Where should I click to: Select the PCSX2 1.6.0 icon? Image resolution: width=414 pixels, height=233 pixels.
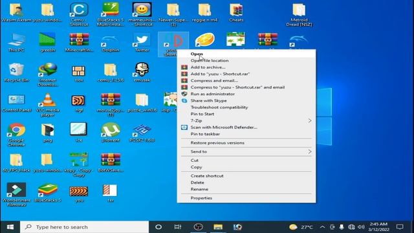click(x=142, y=133)
